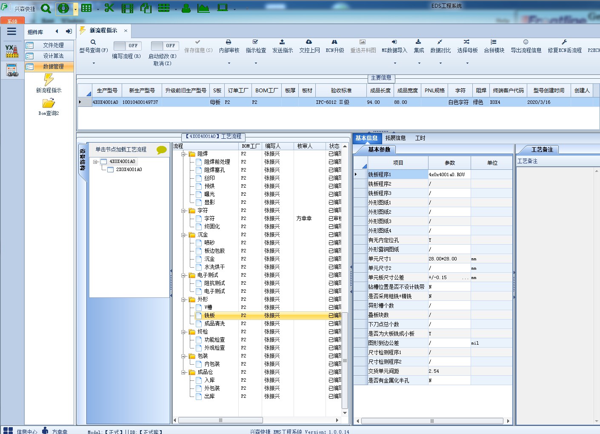Collapse the 4X0X4001A0 tree node
The image size is (600, 434).
[x=95, y=162]
